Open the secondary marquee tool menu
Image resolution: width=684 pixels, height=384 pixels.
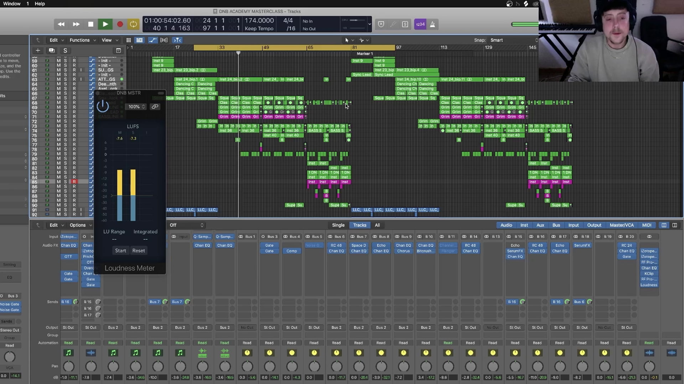click(364, 40)
